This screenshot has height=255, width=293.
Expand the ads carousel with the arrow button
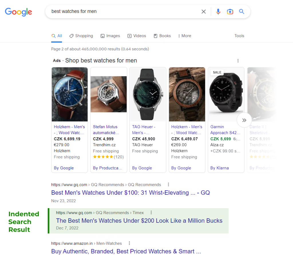click(x=244, y=120)
